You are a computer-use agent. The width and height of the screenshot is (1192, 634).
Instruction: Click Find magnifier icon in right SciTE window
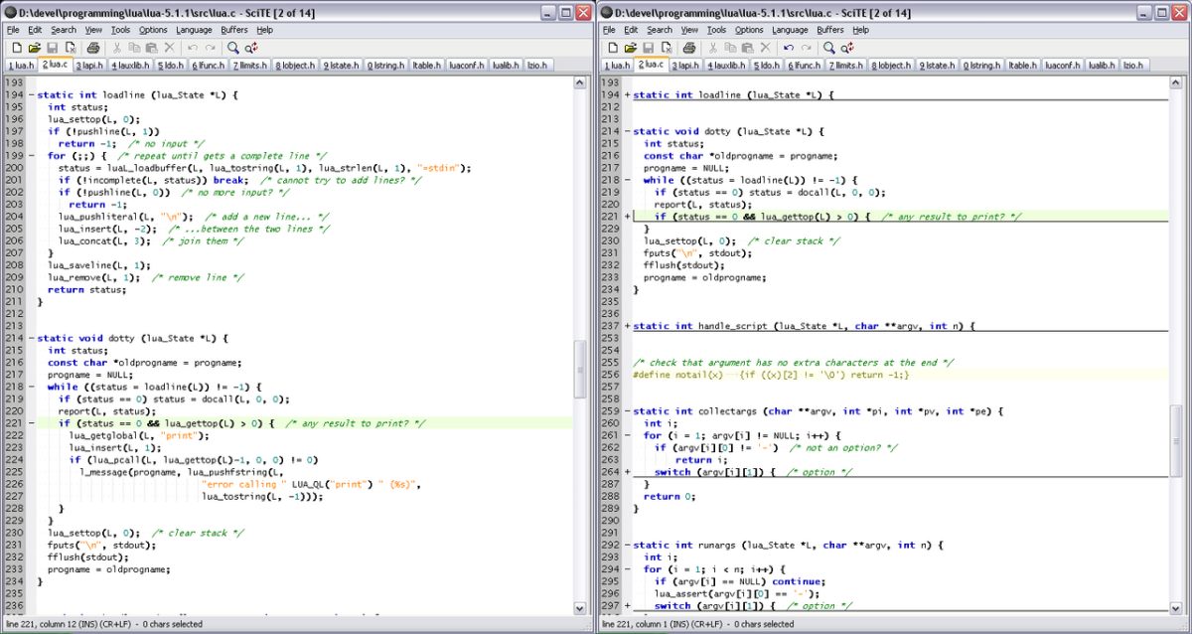pos(829,48)
